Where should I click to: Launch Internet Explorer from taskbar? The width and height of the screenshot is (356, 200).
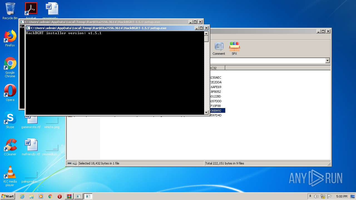[22, 196]
